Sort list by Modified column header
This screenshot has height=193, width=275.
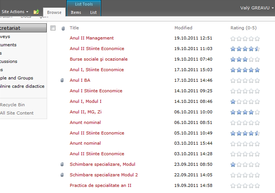tap(183, 28)
